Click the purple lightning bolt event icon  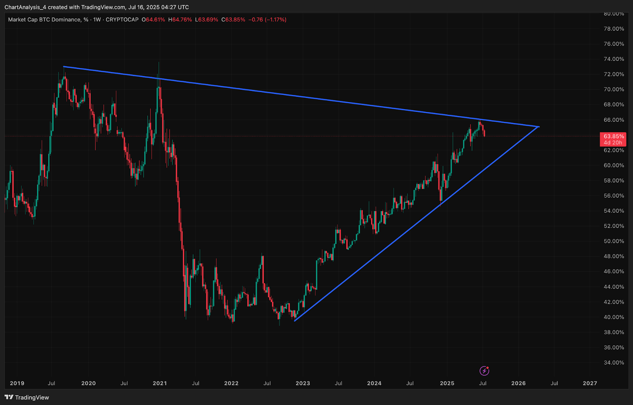[x=484, y=371]
